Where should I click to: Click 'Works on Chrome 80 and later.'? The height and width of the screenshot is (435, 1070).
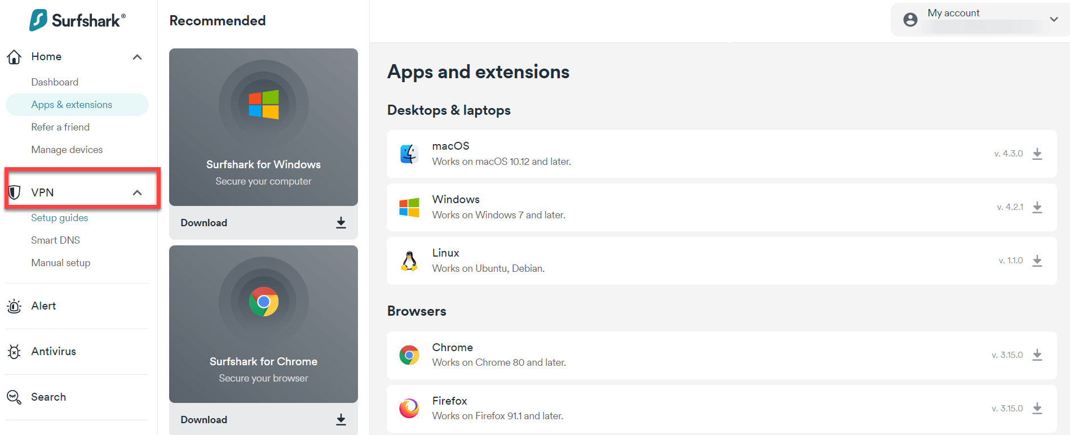click(x=499, y=362)
